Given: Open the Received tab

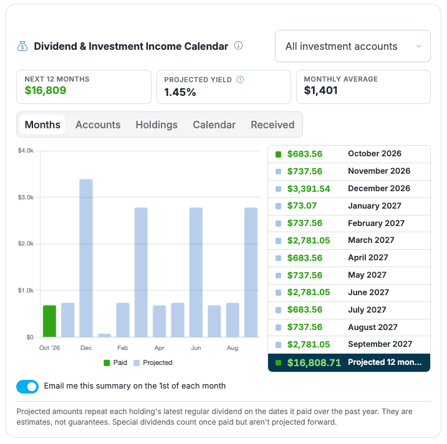Looking at the screenshot, I should click(272, 125).
